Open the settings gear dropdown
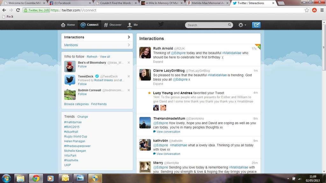Screen dimensions: 326x183 click(242, 25)
